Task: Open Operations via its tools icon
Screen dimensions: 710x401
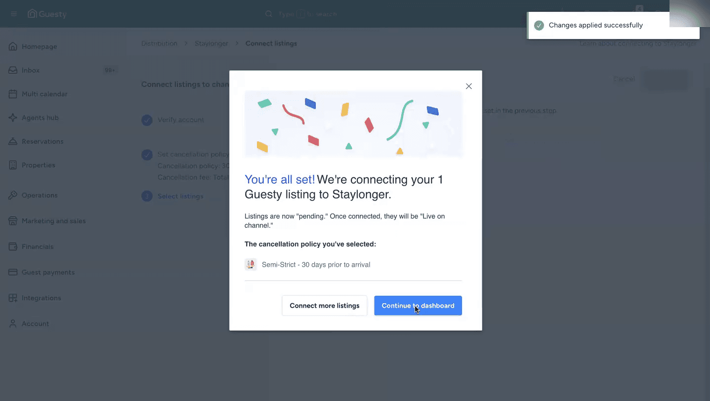Action: 13,195
